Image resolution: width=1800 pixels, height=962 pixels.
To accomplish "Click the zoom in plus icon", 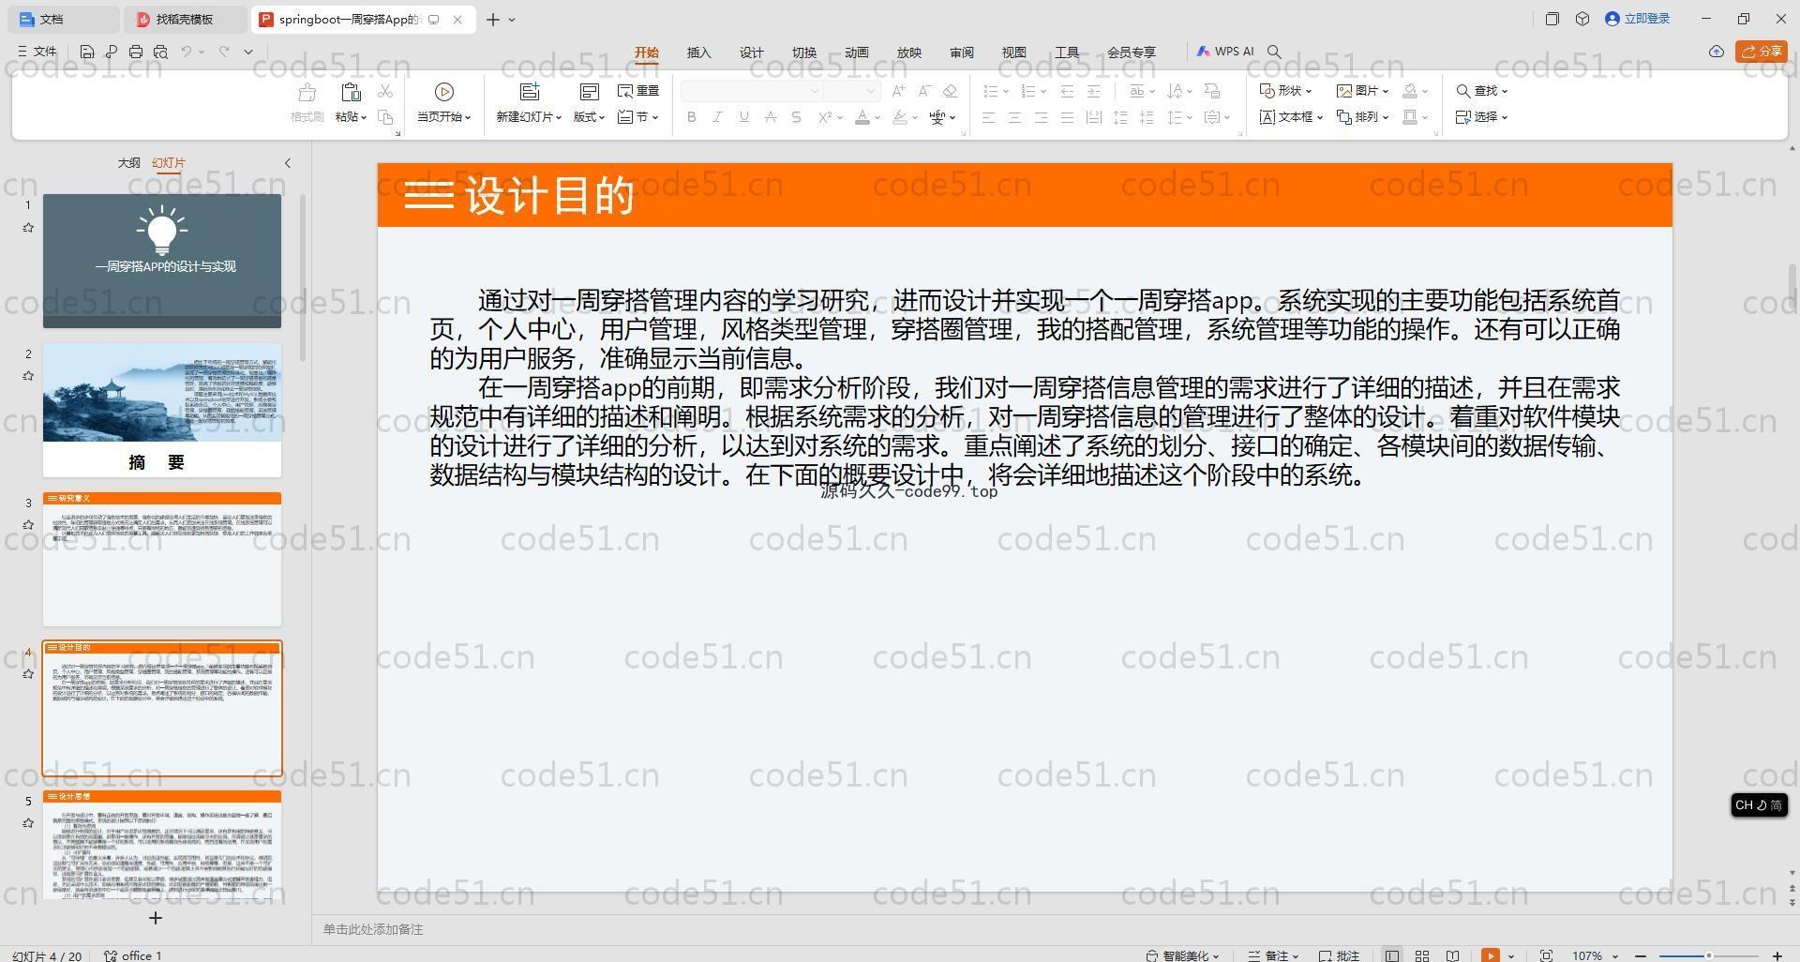I will [1777, 955].
